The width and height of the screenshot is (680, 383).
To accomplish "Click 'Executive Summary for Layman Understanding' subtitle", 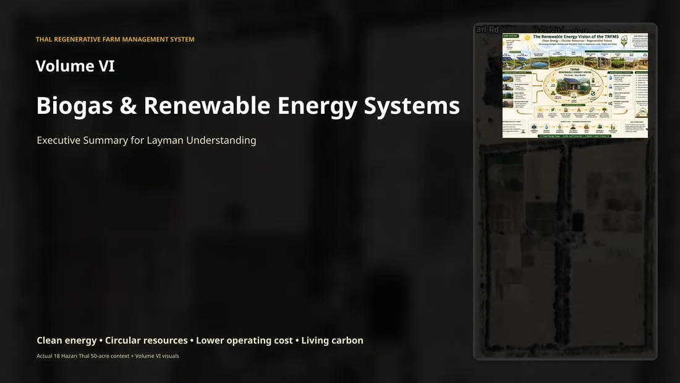I will [x=147, y=140].
